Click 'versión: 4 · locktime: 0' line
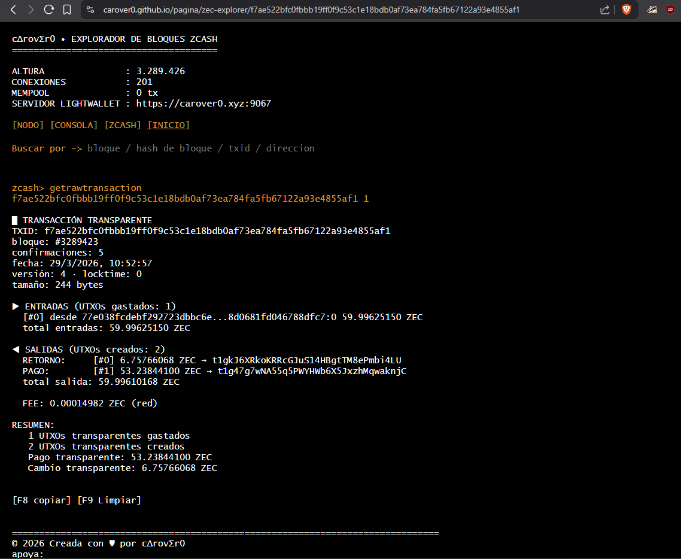Image resolution: width=681 pixels, height=559 pixels. 77,274
